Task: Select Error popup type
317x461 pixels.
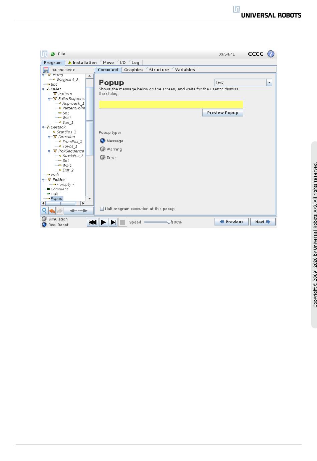Action: coord(103,158)
